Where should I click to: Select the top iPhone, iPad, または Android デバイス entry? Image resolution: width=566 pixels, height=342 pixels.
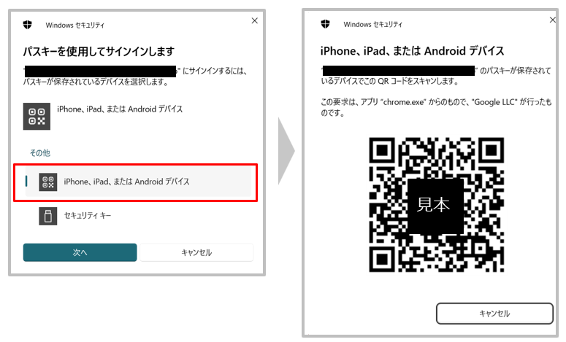tap(120, 109)
